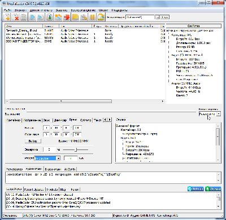This screenshot has height=220, width=226.
Task: Click the Свойства properties panel header
Action: click(x=194, y=26)
